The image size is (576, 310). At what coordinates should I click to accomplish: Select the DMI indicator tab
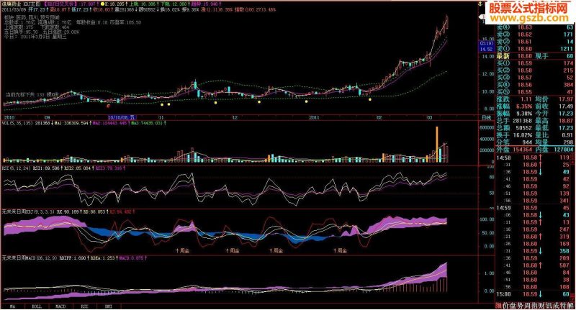click(109, 306)
